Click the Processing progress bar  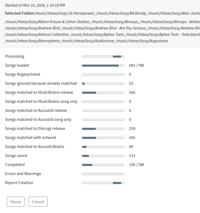[x=103, y=57]
